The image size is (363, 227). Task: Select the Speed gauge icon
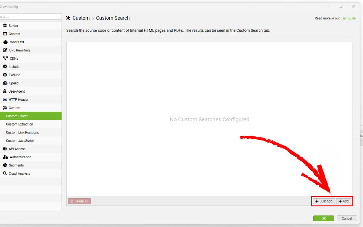coord(5,83)
